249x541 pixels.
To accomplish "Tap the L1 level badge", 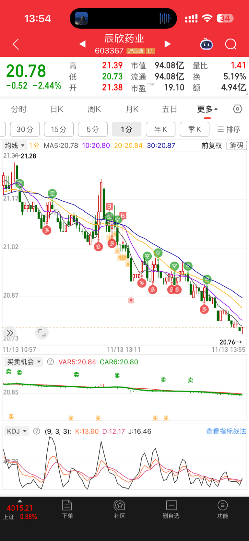I will click(x=150, y=51).
